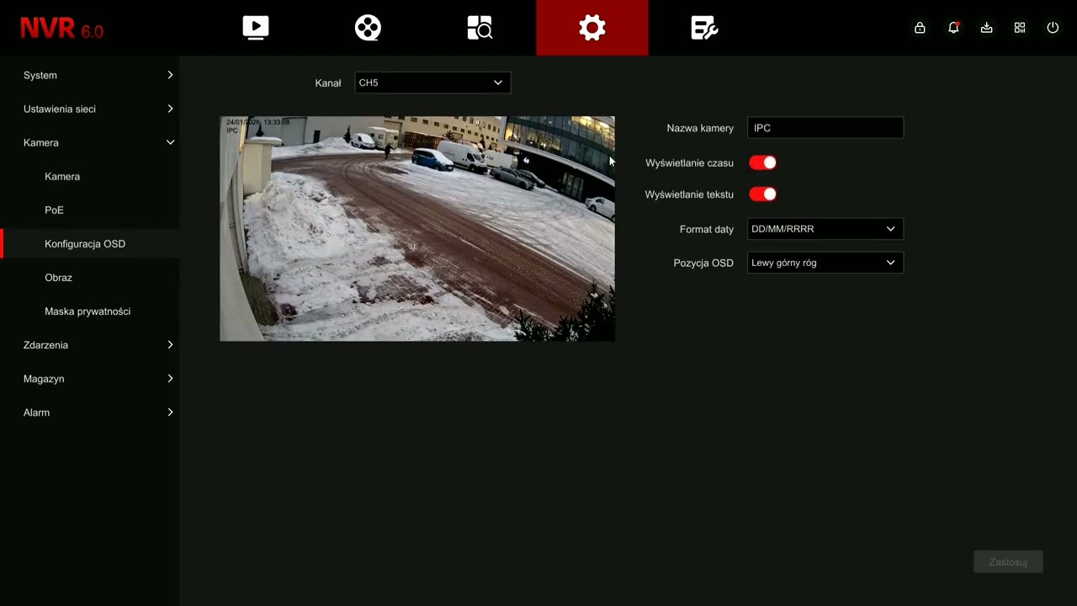This screenshot has height=606, width=1077.
Task: Open the smart search icon
Action: coord(480,28)
